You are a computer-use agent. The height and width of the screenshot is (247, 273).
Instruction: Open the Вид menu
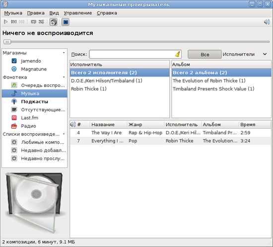click(54, 13)
